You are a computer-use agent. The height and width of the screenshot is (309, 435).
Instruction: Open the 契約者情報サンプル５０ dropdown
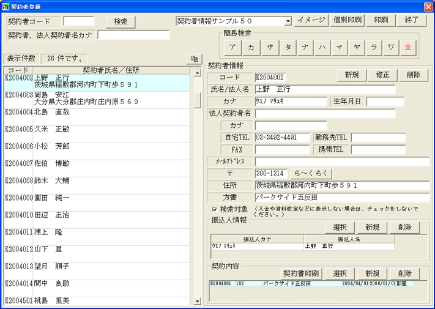(288, 21)
